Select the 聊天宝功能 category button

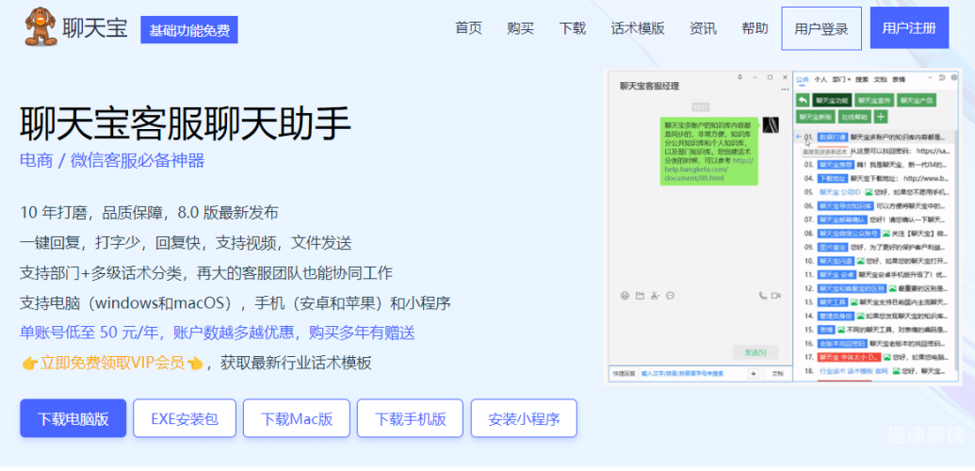coord(832,100)
